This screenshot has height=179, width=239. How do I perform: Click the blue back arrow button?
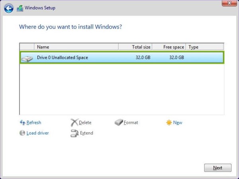pos(9,8)
